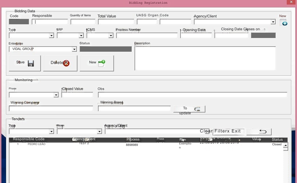
Task: Click the Responsible text field
Action: (50, 22)
